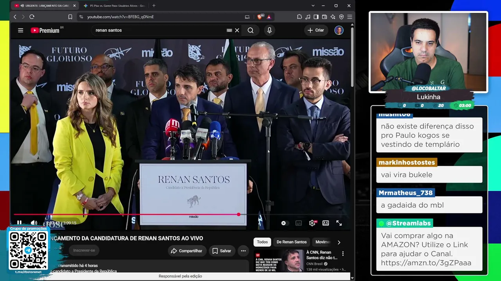Select the URGENTE: LANÇAMENTO DA CAN... tab
The height and width of the screenshot is (281, 501).
click(45, 5)
